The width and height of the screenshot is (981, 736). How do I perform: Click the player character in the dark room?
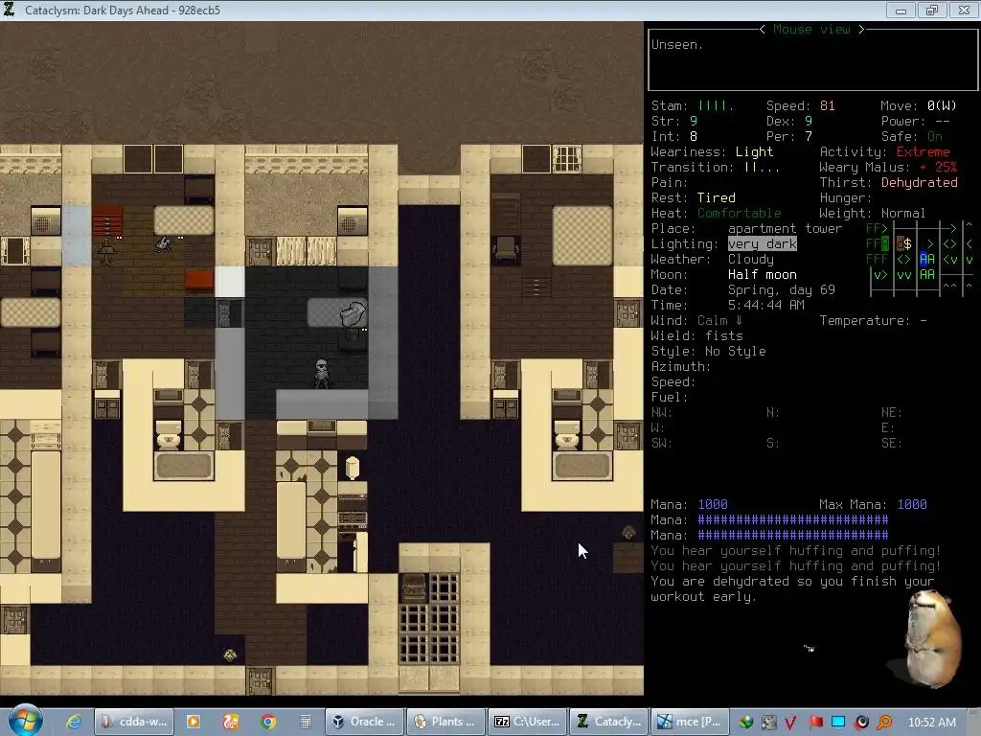click(x=322, y=374)
